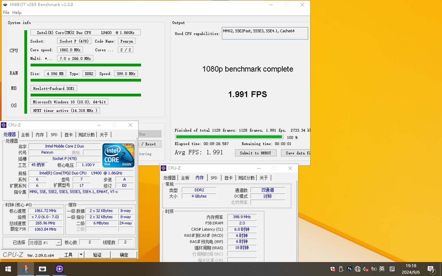The width and height of the screenshot is (442, 276).
Task: Click the 额定 FSB 1063.84 MHz value
Action: coord(46,229)
